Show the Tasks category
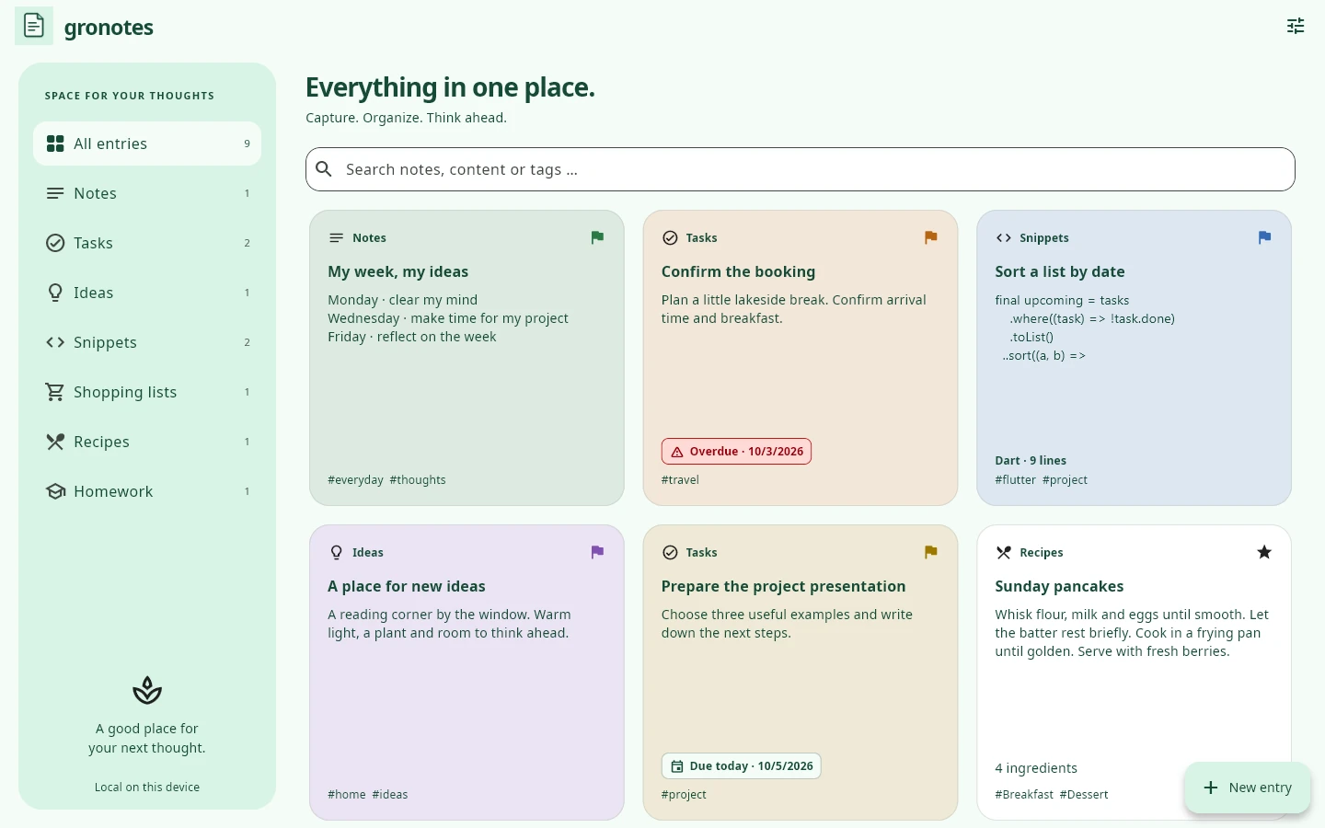Viewport: 1325px width, 828px height. (147, 243)
